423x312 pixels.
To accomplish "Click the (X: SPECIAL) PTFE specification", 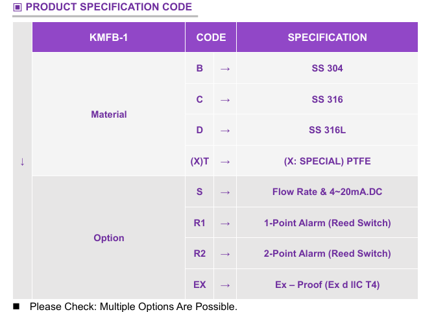I will [x=327, y=161].
